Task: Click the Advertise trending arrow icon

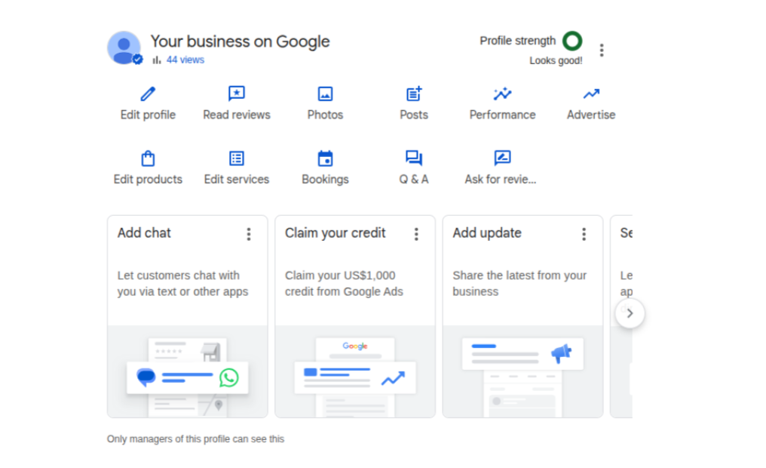Action: [591, 94]
